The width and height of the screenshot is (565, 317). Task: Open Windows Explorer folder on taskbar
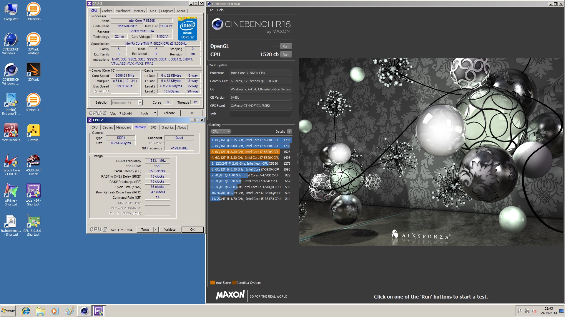(40, 311)
